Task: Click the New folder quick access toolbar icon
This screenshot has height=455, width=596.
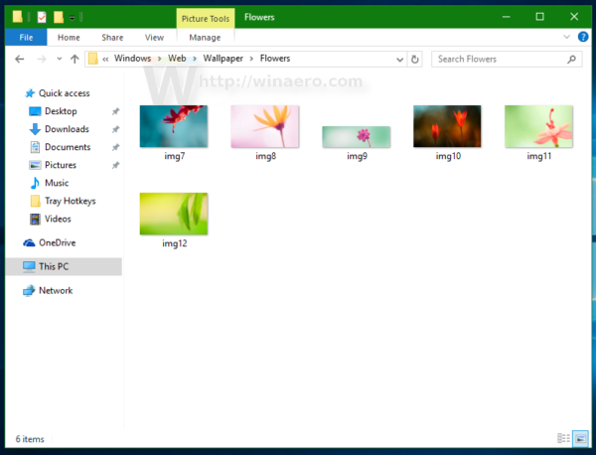Action: 59,17
